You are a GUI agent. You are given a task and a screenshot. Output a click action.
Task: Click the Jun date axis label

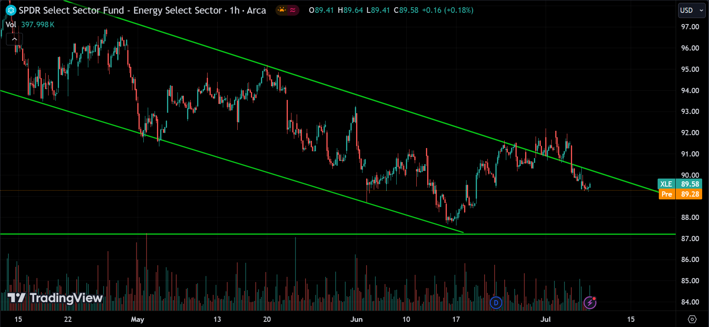(x=357, y=319)
